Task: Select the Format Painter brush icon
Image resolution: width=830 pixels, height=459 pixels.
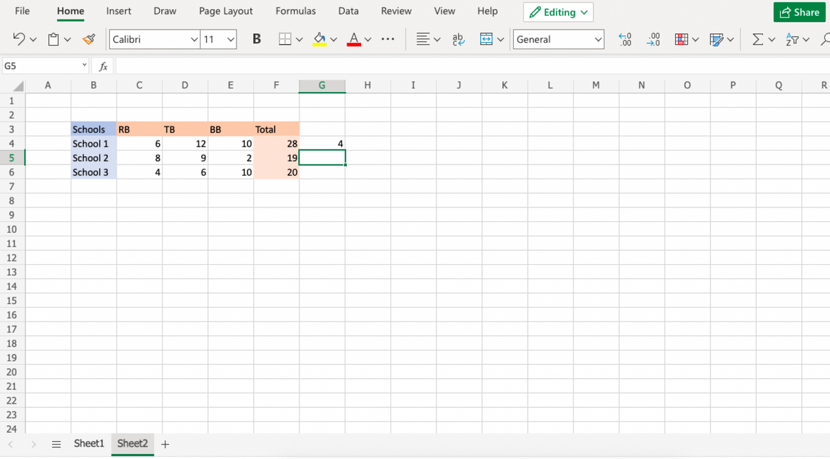Action: (89, 39)
